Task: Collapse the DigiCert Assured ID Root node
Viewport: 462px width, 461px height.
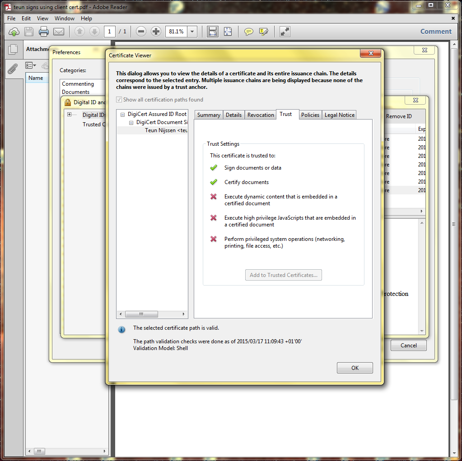Action: pos(123,115)
